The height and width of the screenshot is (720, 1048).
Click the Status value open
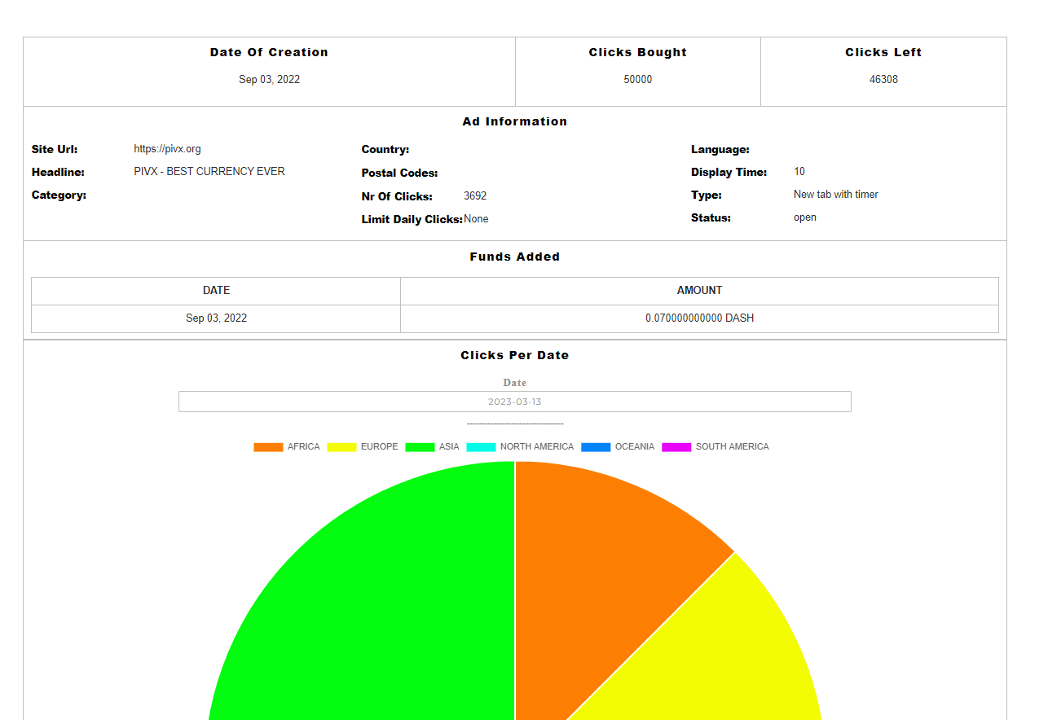click(805, 217)
